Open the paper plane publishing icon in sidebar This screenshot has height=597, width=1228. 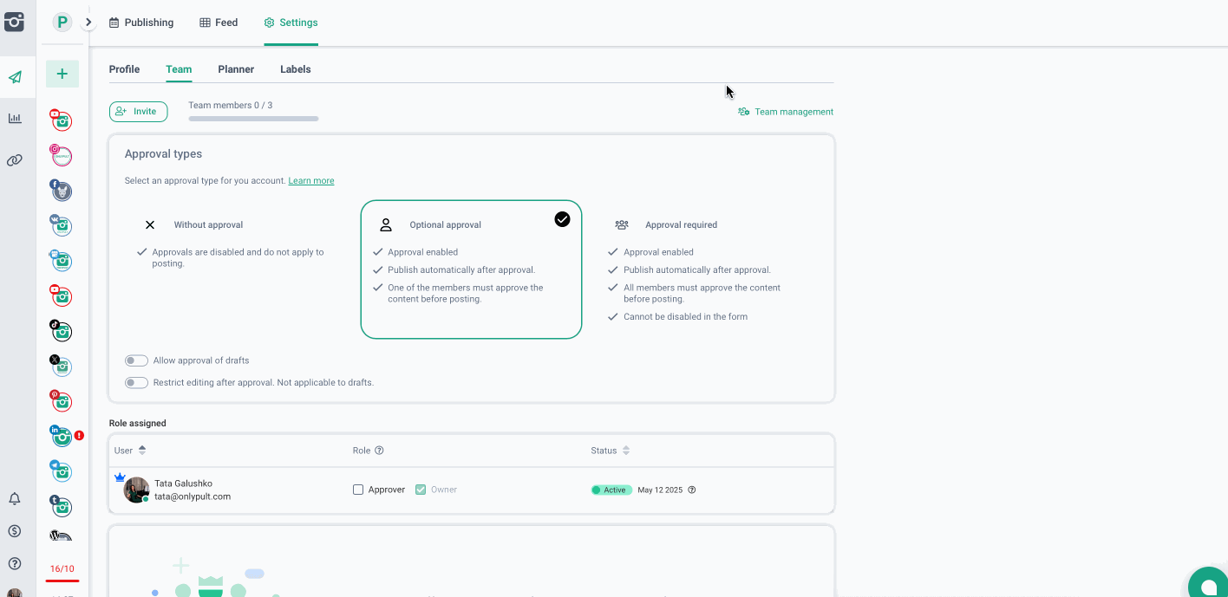15,77
